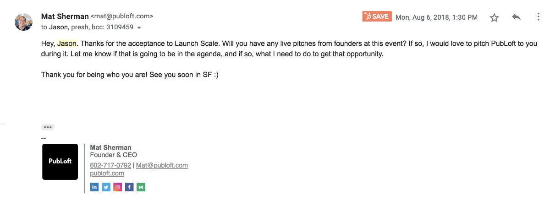Click the reply arrow icon

[517, 17]
